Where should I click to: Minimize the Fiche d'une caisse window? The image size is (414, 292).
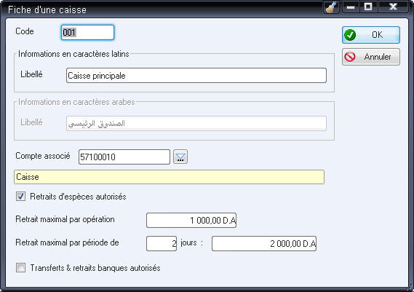pyautogui.click(x=351, y=7)
